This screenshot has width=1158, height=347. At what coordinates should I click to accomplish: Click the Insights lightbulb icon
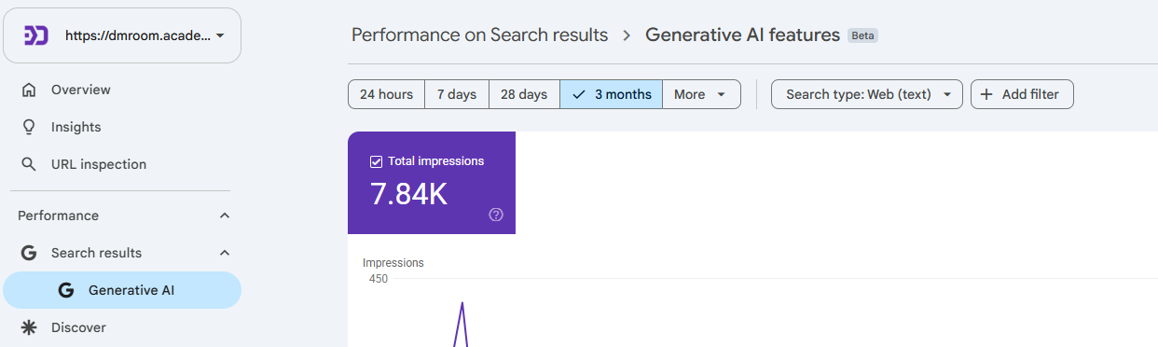point(29,127)
